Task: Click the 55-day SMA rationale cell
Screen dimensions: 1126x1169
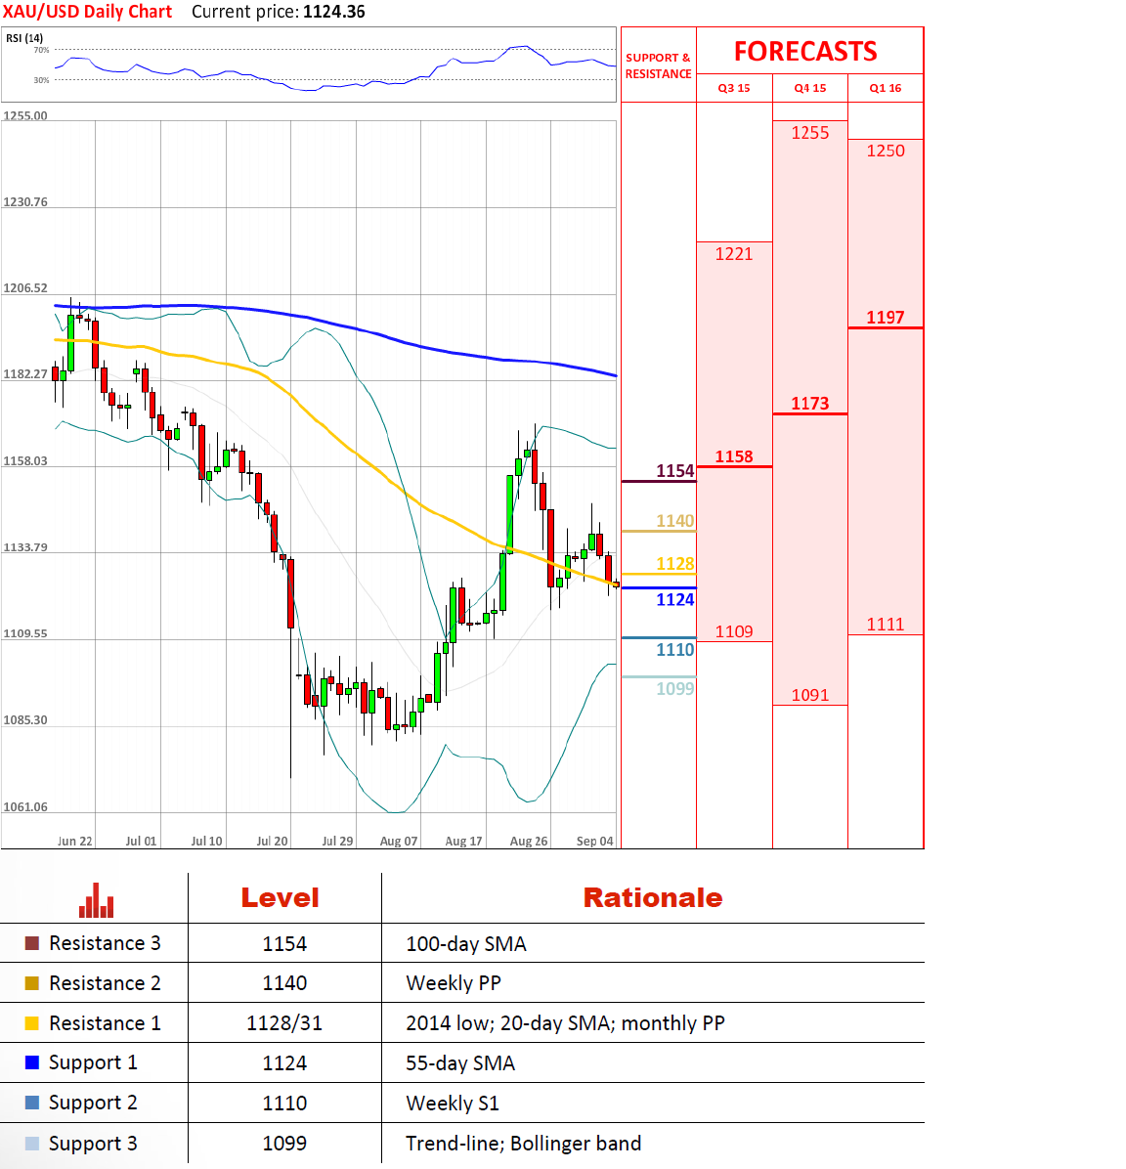Action: pyautogui.click(x=460, y=1063)
